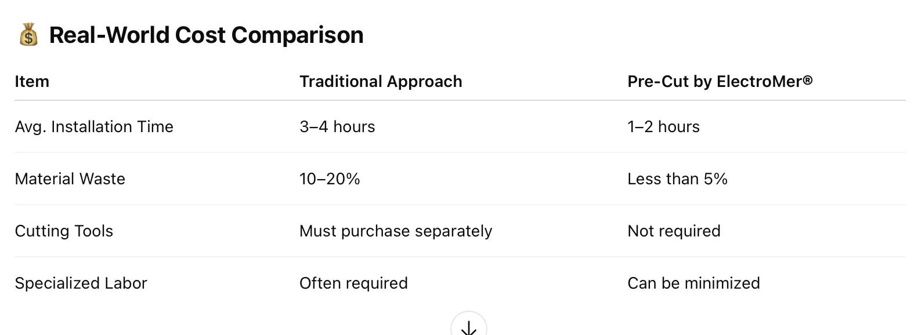This screenshot has width=918, height=335.
Task: Click the Often required cell
Action: (353, 283)
